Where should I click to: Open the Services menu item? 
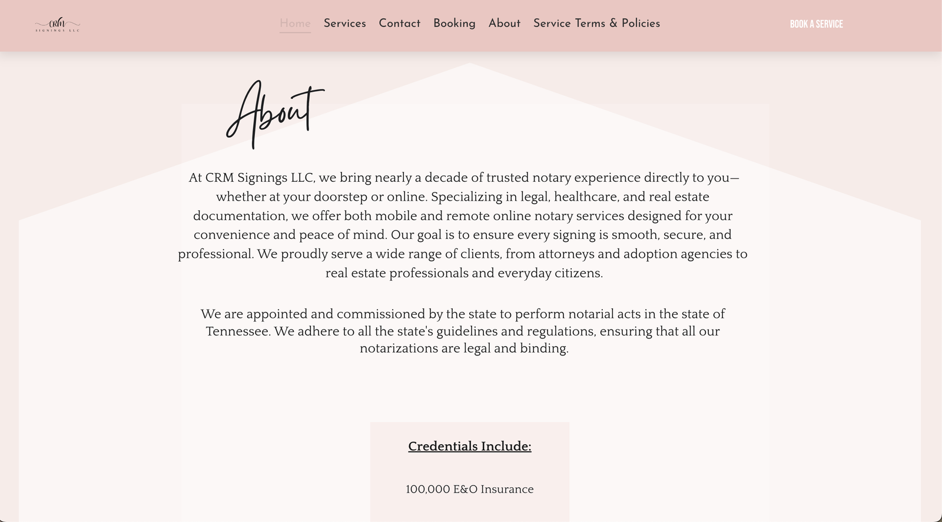pyautogui.click(x=344, y=24)
